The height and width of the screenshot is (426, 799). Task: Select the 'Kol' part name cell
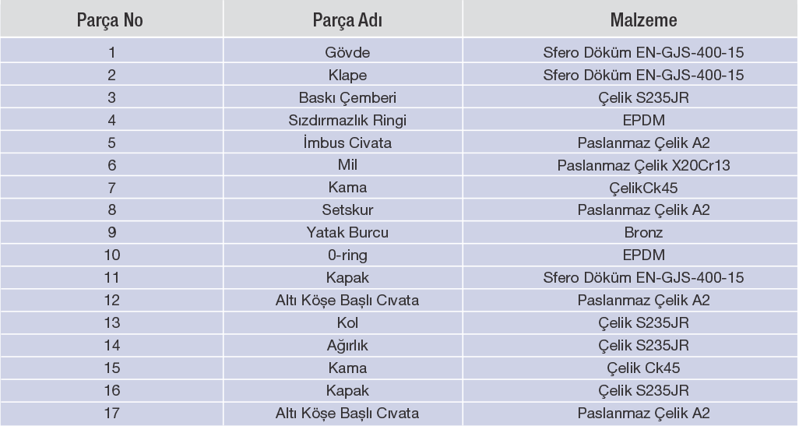346,322
